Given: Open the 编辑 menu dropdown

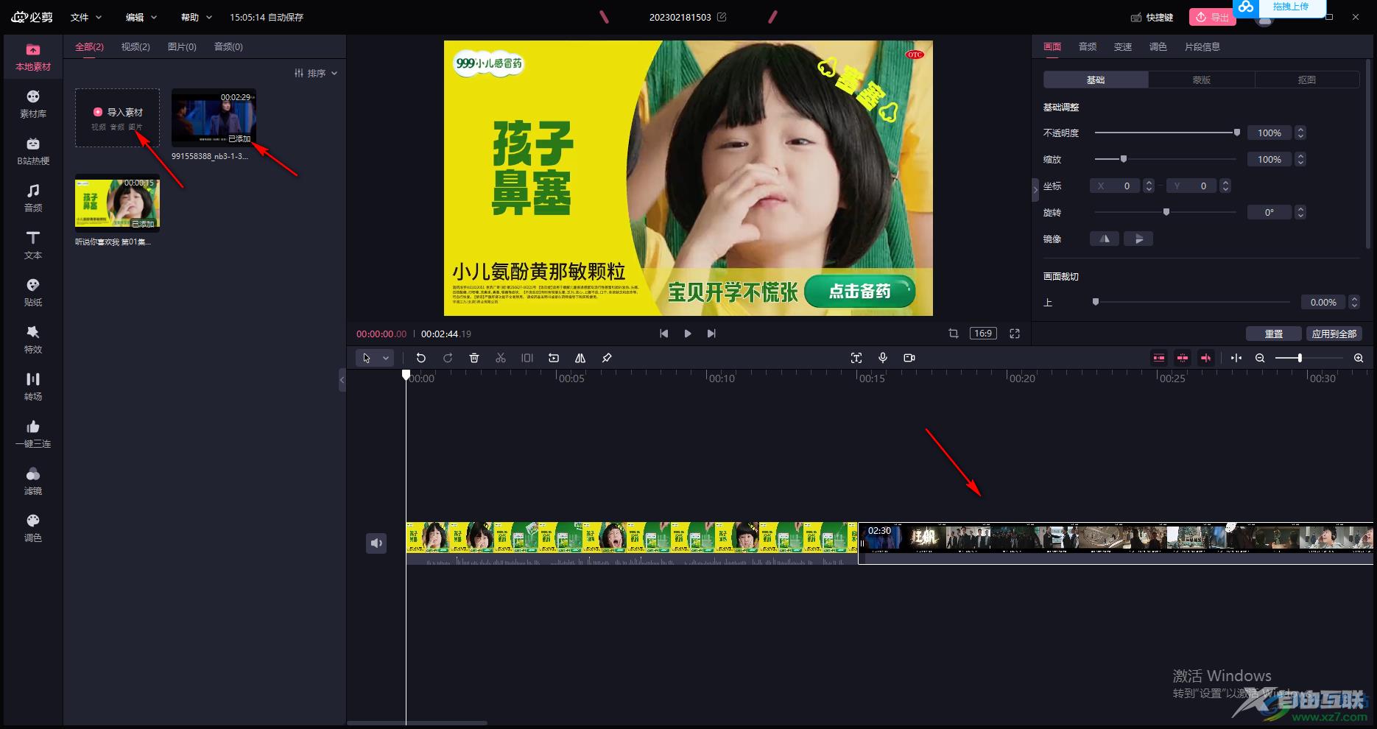Looking at the screenshot, I should [x=141, y=17].
